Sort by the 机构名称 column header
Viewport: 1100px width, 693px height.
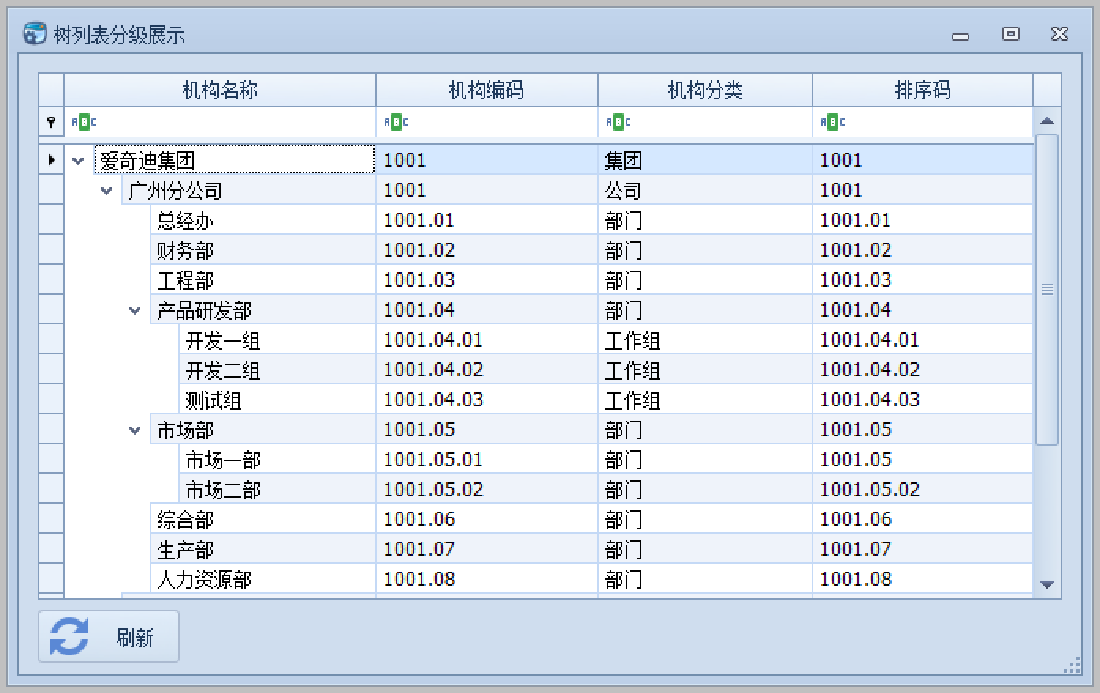[220, 90]
